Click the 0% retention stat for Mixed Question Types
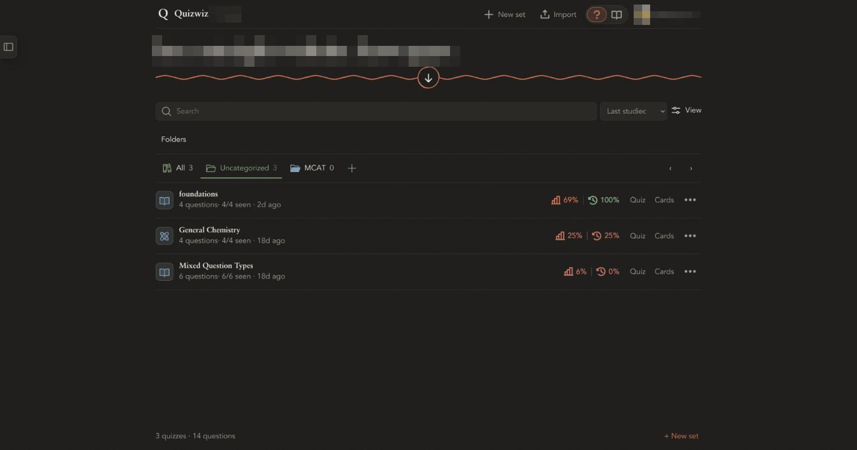Image resolution: width=857 pixels, height=450 pixels. click(x=608, y=272)
